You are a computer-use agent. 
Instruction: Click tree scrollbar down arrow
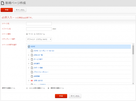(x=133, y=84)
